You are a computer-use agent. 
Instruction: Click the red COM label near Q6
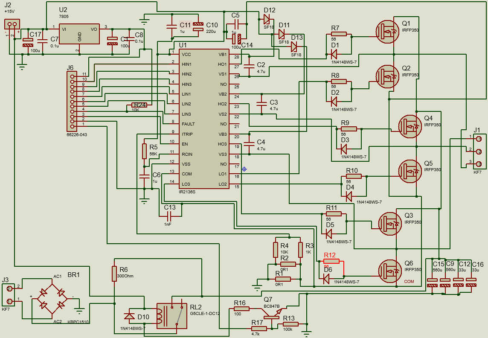409,281
